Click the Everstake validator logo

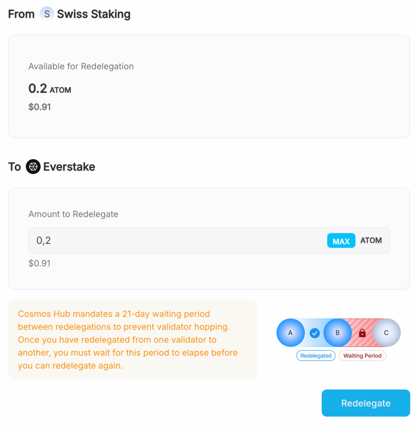[x=33, y=167]
